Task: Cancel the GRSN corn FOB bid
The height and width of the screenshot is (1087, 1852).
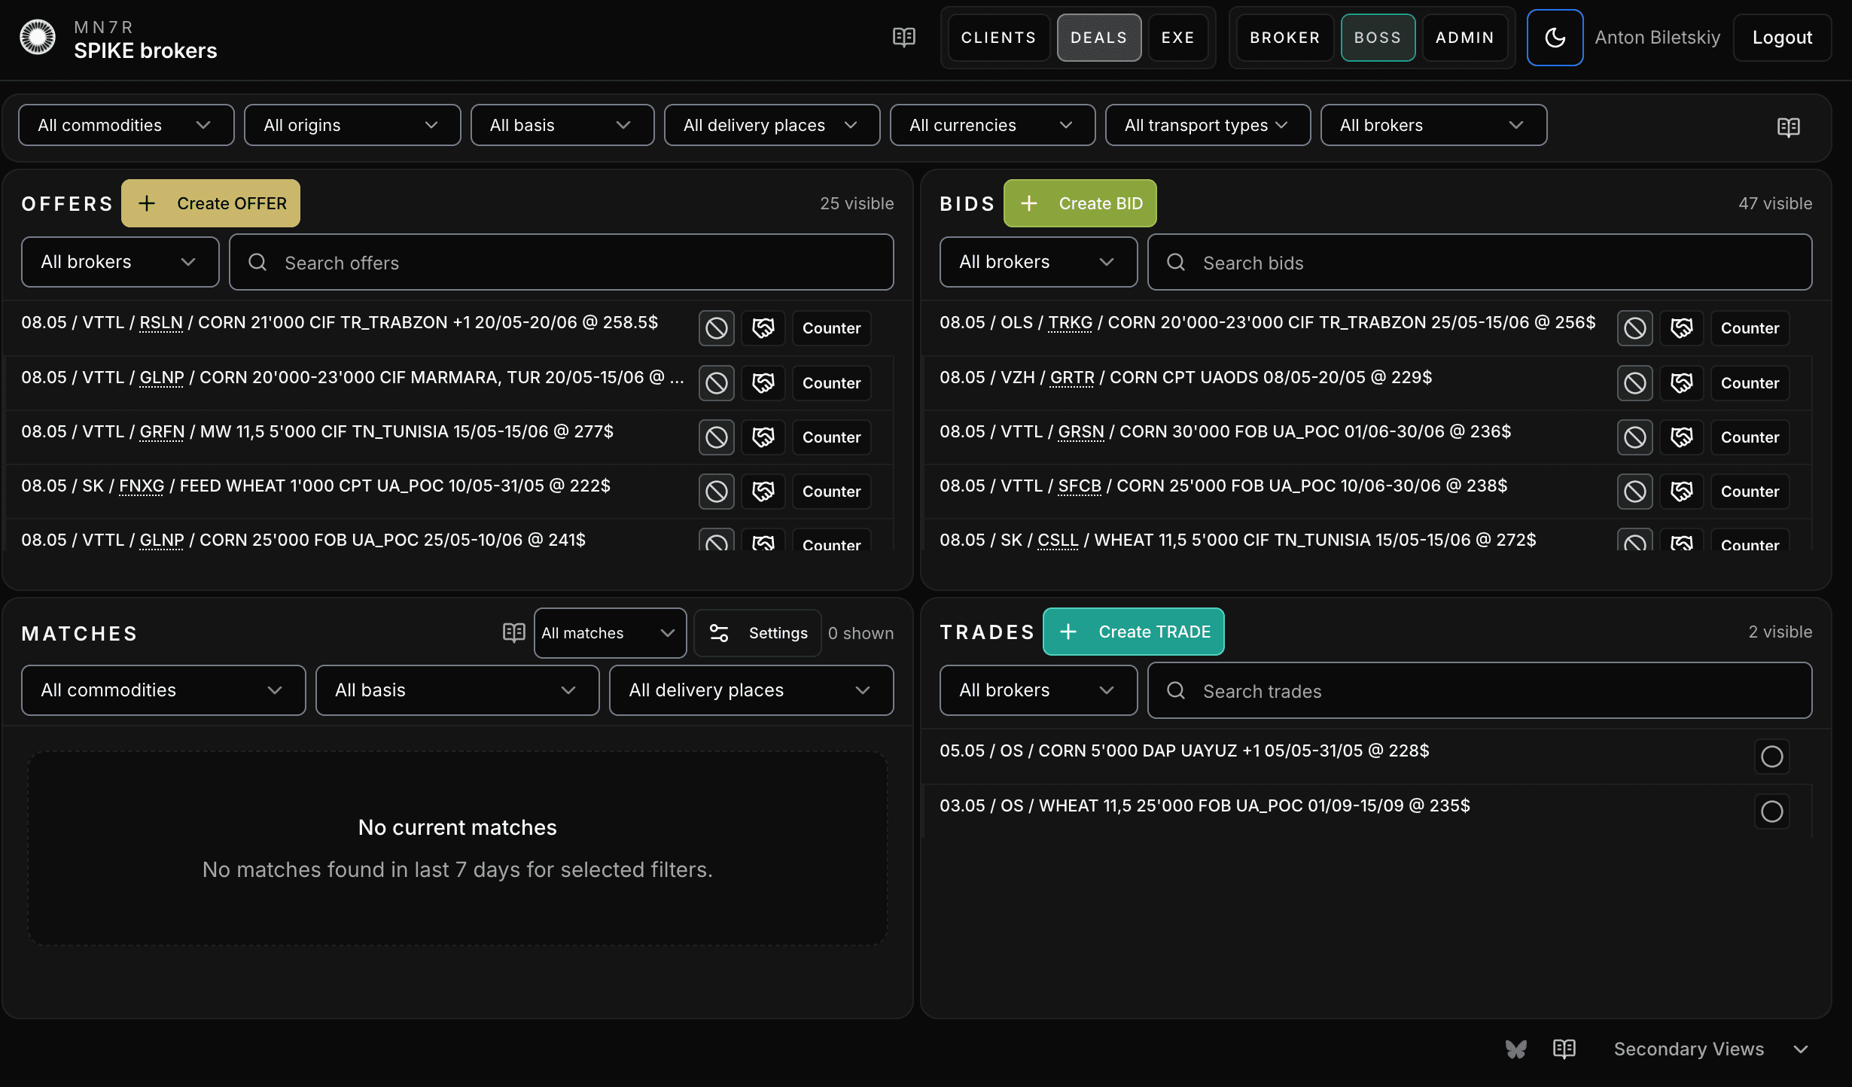Action: point(1634,437)
